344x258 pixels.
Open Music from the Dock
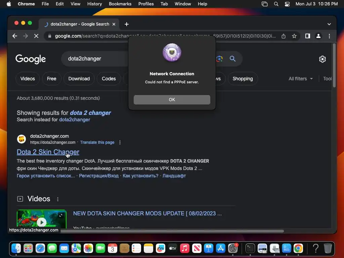[184, 248]
